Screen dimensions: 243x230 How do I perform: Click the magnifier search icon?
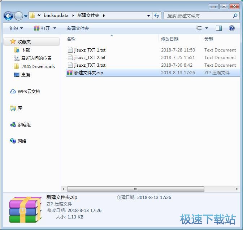(235, 16)
